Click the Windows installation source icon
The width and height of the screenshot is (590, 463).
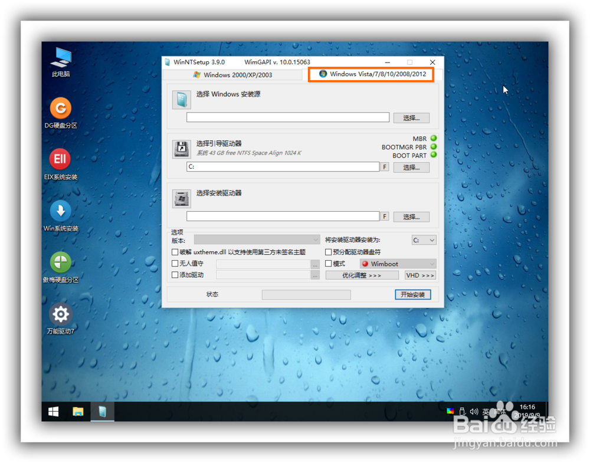181,100
